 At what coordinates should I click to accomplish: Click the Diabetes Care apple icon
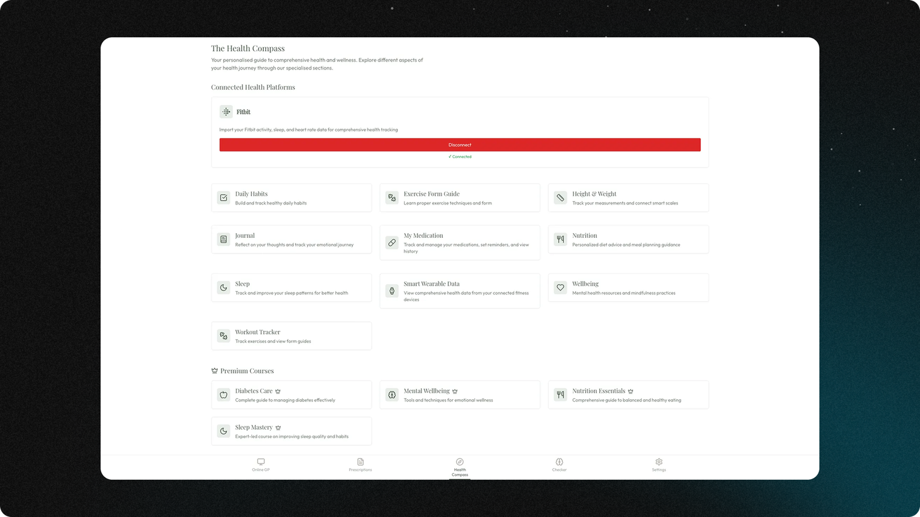pos(224,395)
